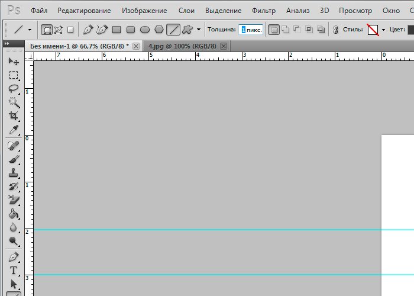
Task: Select the Clone Stamp tool
Action: [x=13, y=173]
